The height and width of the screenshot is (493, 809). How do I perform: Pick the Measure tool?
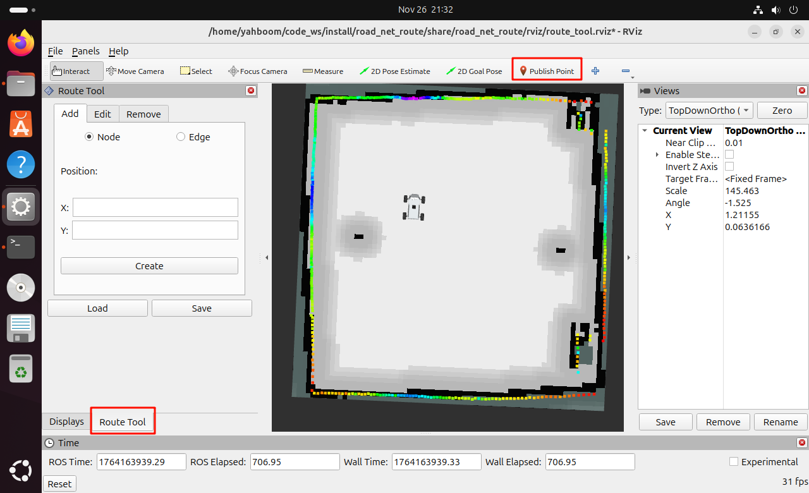[323, 71]
